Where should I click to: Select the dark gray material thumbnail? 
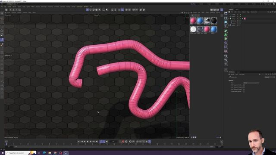pos(200,29)
